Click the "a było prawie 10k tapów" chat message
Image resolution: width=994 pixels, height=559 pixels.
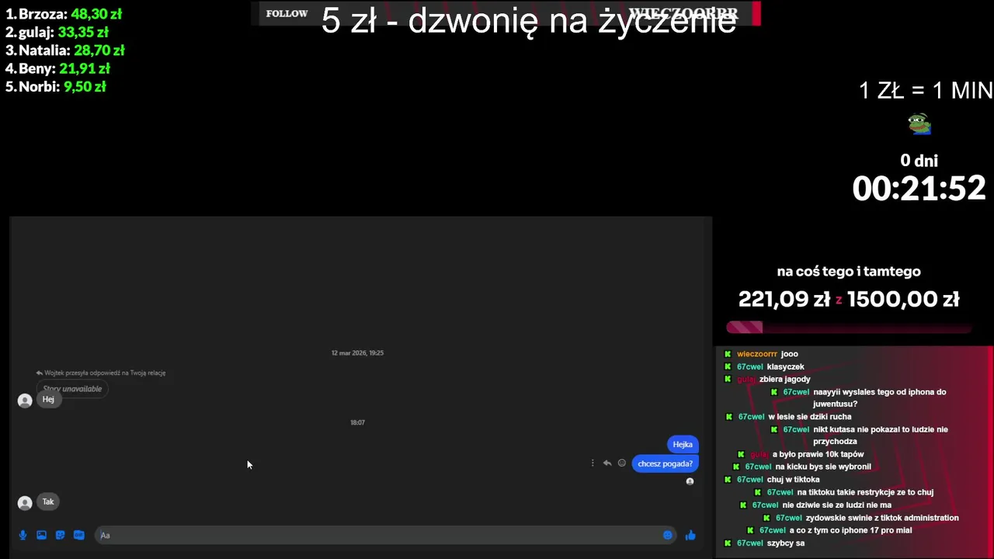point(800,454)
